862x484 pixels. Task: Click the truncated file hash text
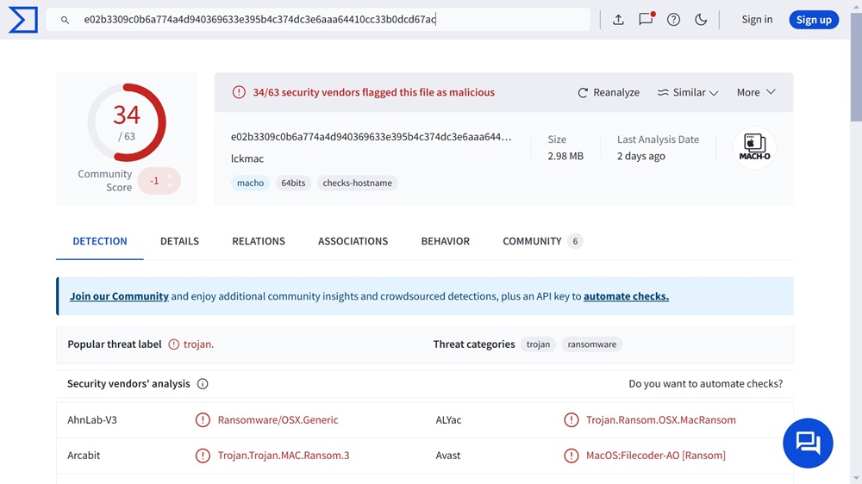tap(371, 137)
